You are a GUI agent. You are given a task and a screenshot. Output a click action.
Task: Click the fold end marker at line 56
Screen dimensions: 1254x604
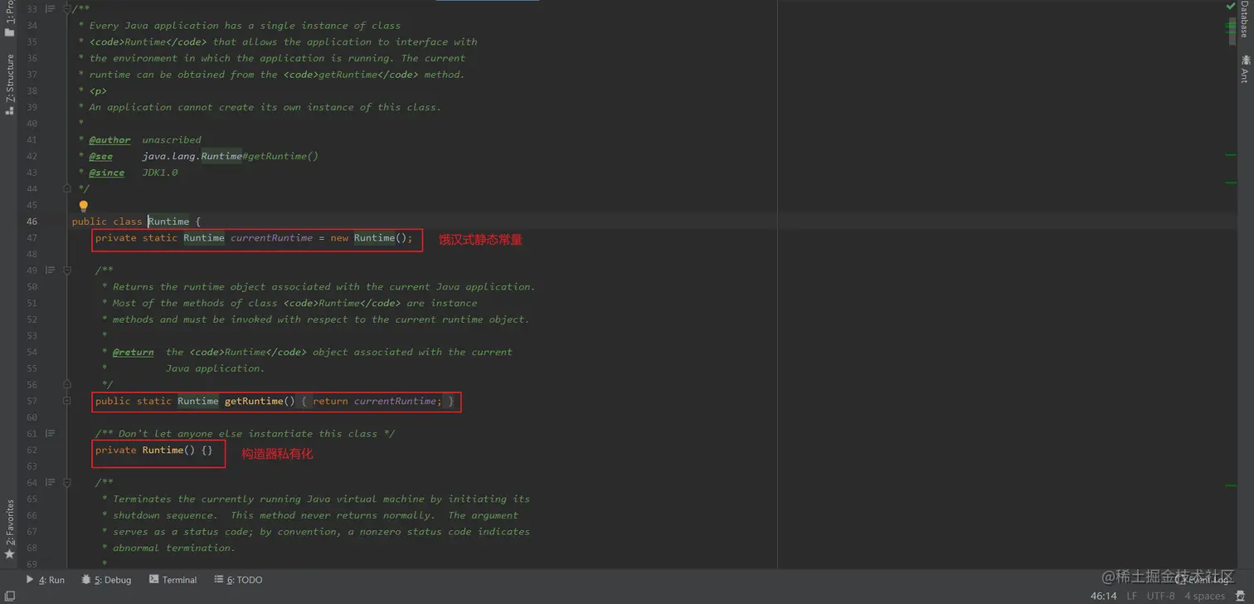click(67, 384)
